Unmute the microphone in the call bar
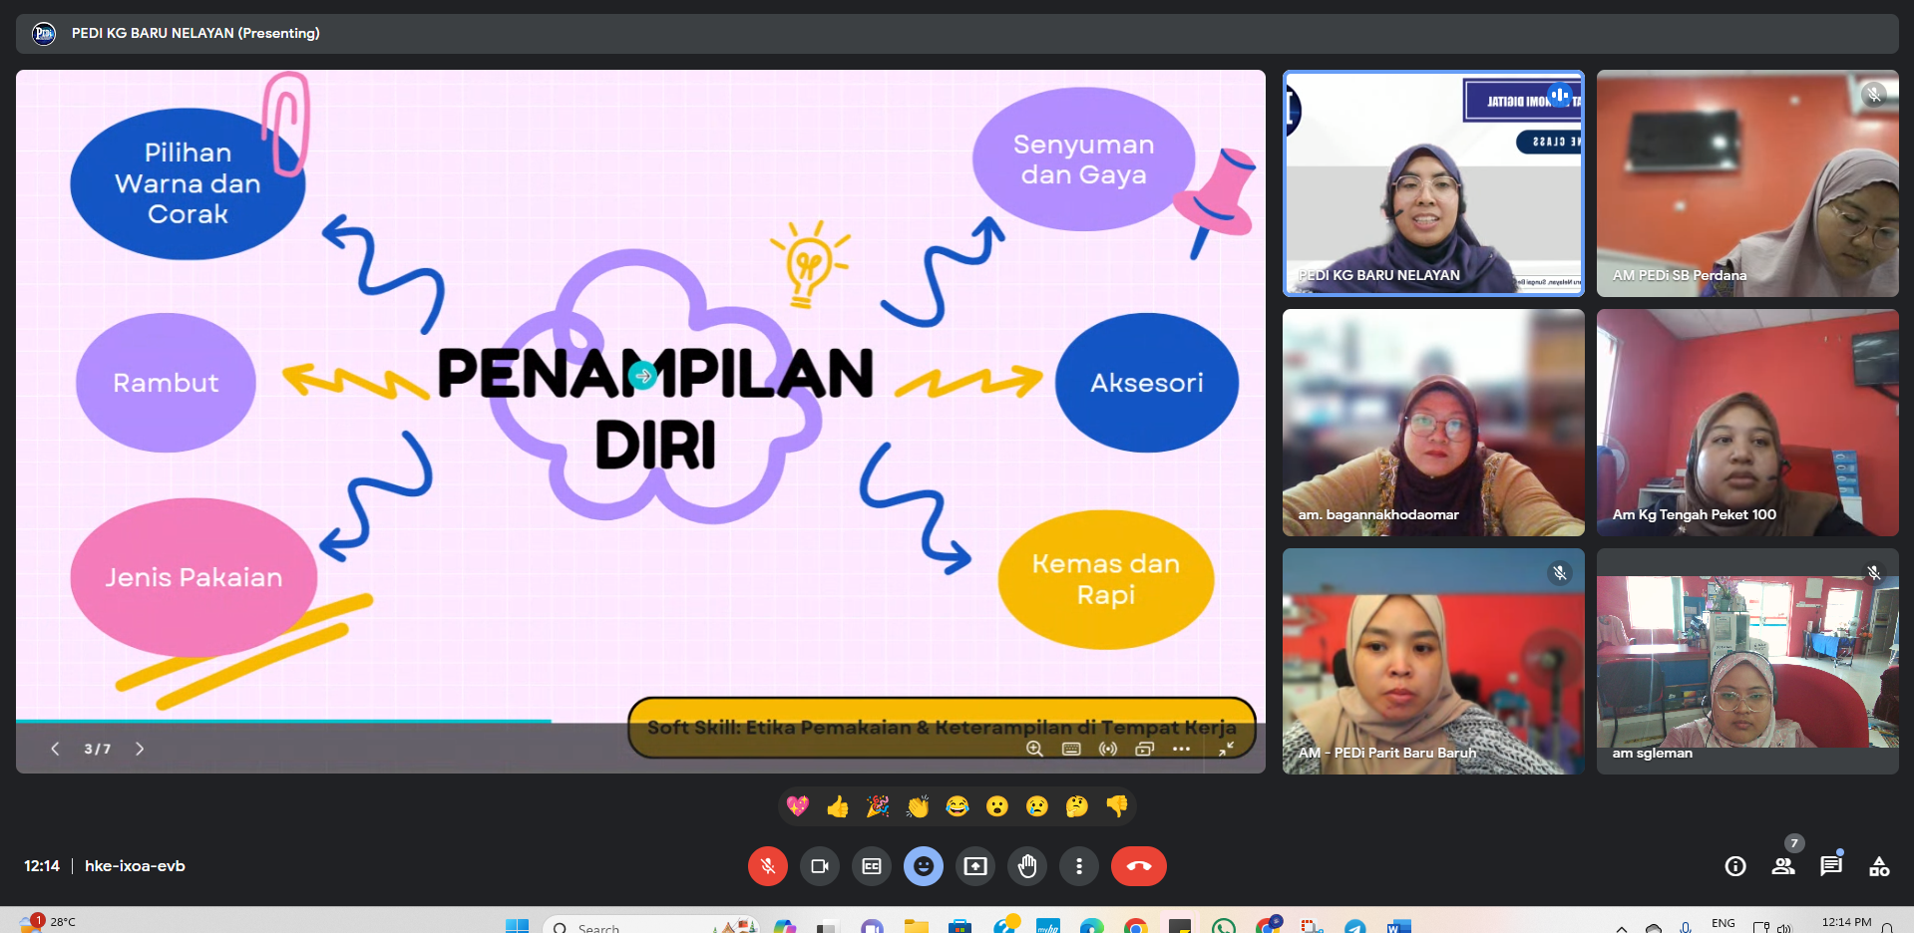 tap(767, 866)
